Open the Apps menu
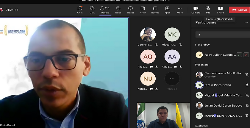Image resolution: width=250 pixels, height=128 pixels. 167,10
